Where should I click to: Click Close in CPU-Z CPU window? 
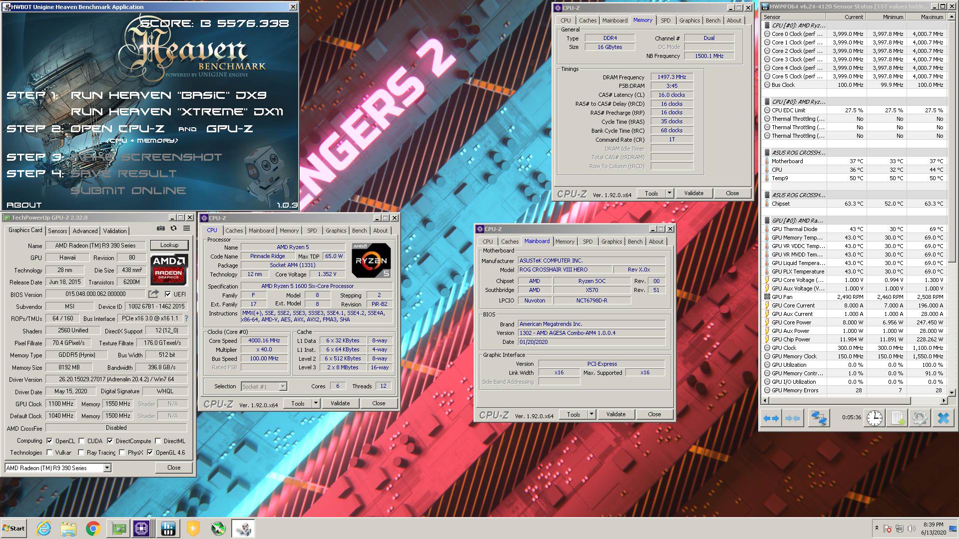coord(379,403)
